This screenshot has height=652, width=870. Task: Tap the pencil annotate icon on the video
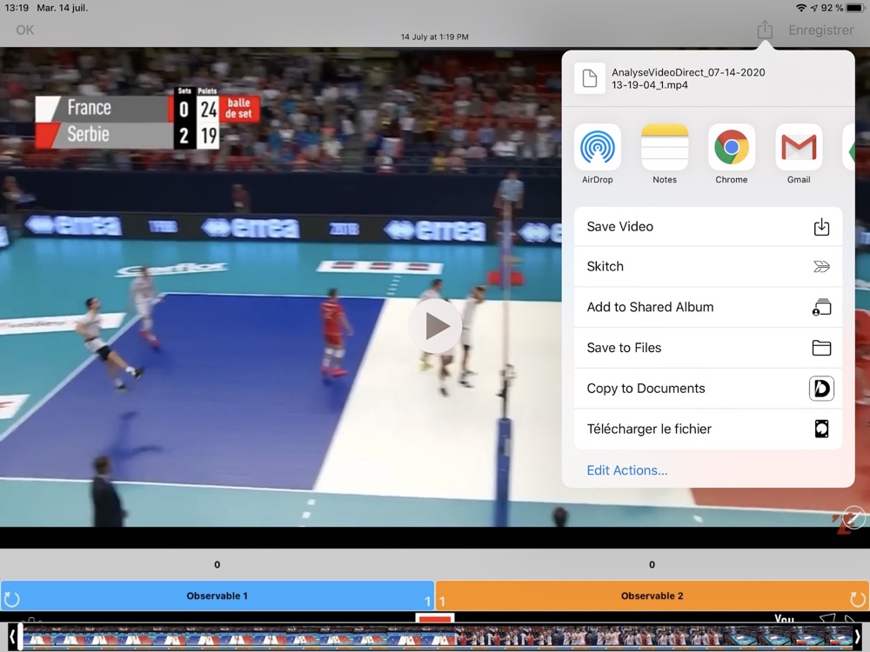[853, 518]
